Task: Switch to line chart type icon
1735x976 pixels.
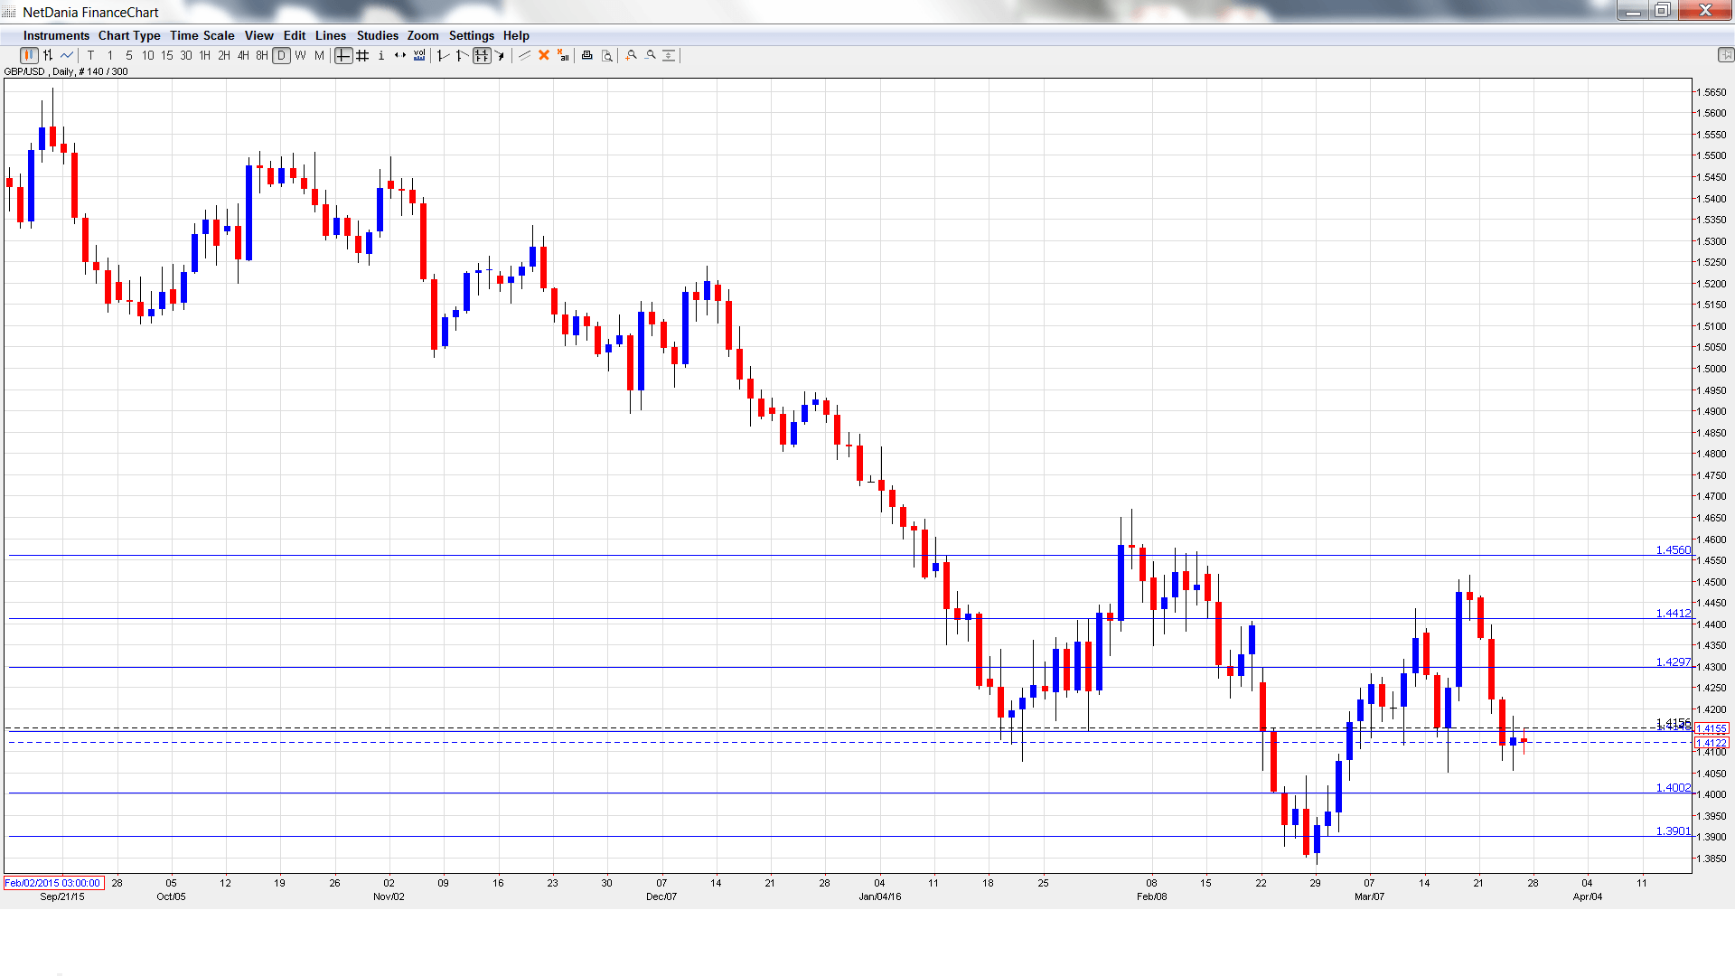Action: pyautogui.click(x=67, y=56)
